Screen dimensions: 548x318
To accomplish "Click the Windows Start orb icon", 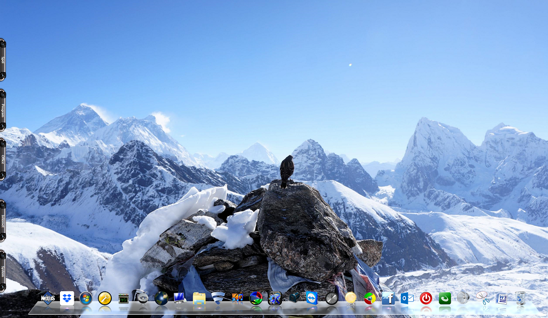I will point(86,298).
